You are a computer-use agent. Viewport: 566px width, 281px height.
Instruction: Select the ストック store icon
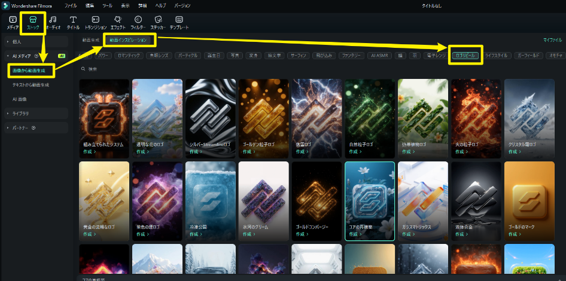(33, 20)
